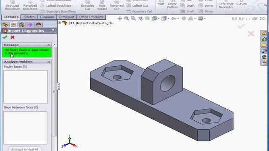Collapse the Analyze Problem section
The image size is (269, 151).
pos(49,62)
